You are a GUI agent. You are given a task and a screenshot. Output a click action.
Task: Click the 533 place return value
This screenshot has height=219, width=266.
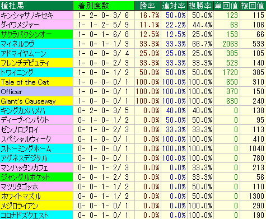253,44
